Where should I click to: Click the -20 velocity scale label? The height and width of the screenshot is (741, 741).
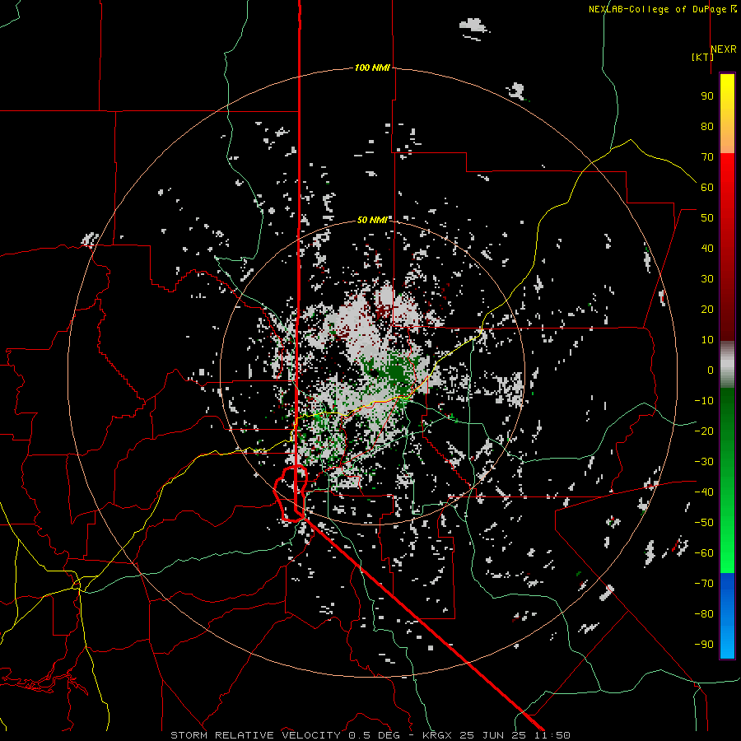704,431
